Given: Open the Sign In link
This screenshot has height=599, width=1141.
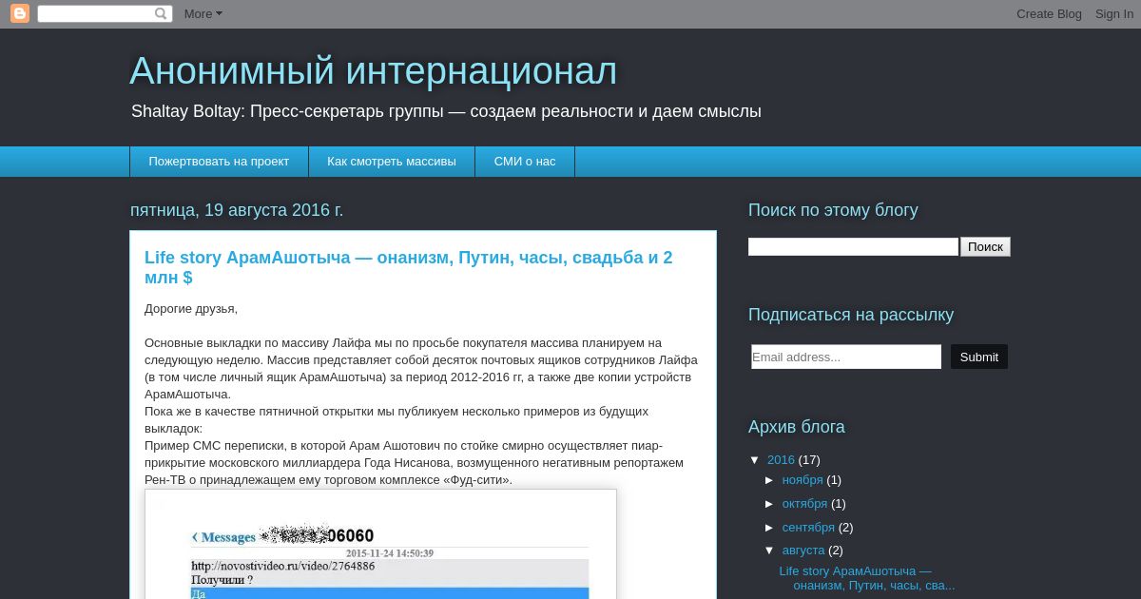Looking at the screenshot, I should pos(1114,13).
